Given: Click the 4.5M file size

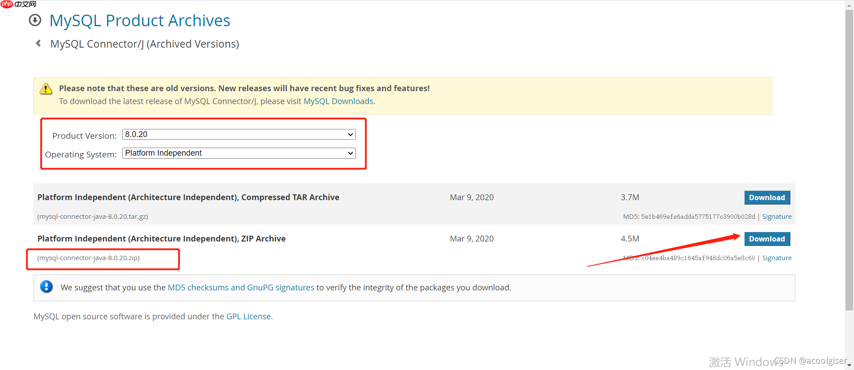Looking at the screenshot, I should [x=630, y=239].
